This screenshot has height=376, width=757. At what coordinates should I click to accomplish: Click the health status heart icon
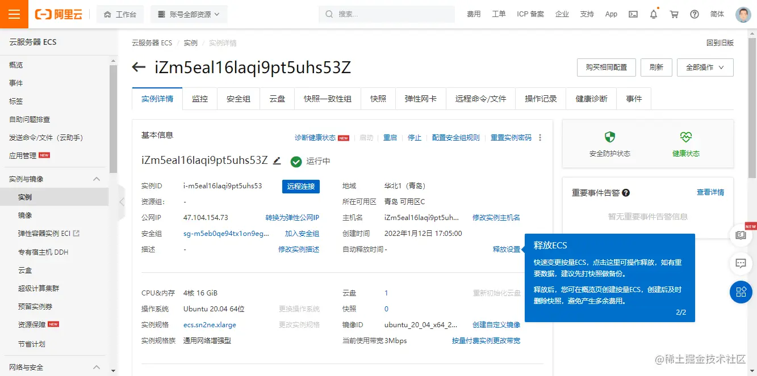(686, 137)
